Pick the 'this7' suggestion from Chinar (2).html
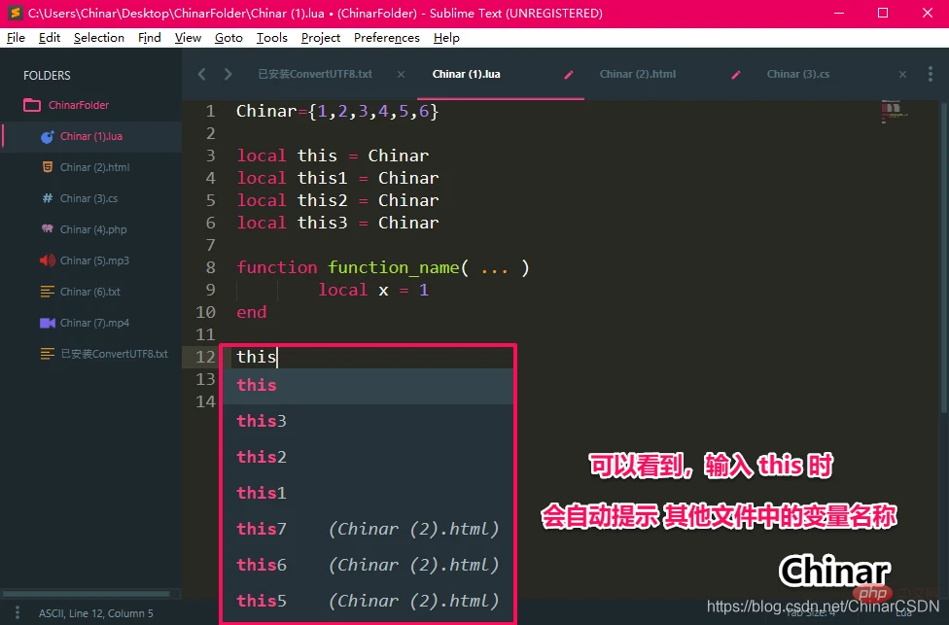Image resolution: width=949 pixels, height=625 pixels. pos(368,529)
